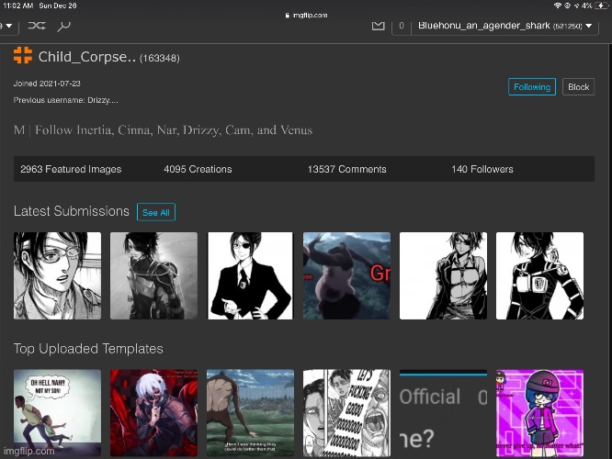Click the Child_Corpse.. username heading
Image resolution: width=612 pixels, height=459 pixels.
87,57
